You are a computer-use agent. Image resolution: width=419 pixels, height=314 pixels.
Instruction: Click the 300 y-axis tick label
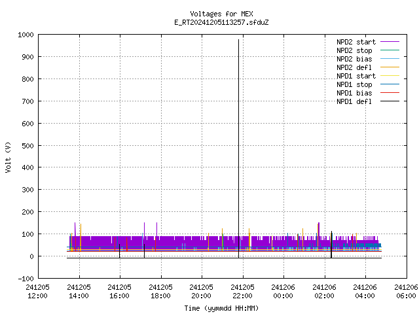click(27, 190)
